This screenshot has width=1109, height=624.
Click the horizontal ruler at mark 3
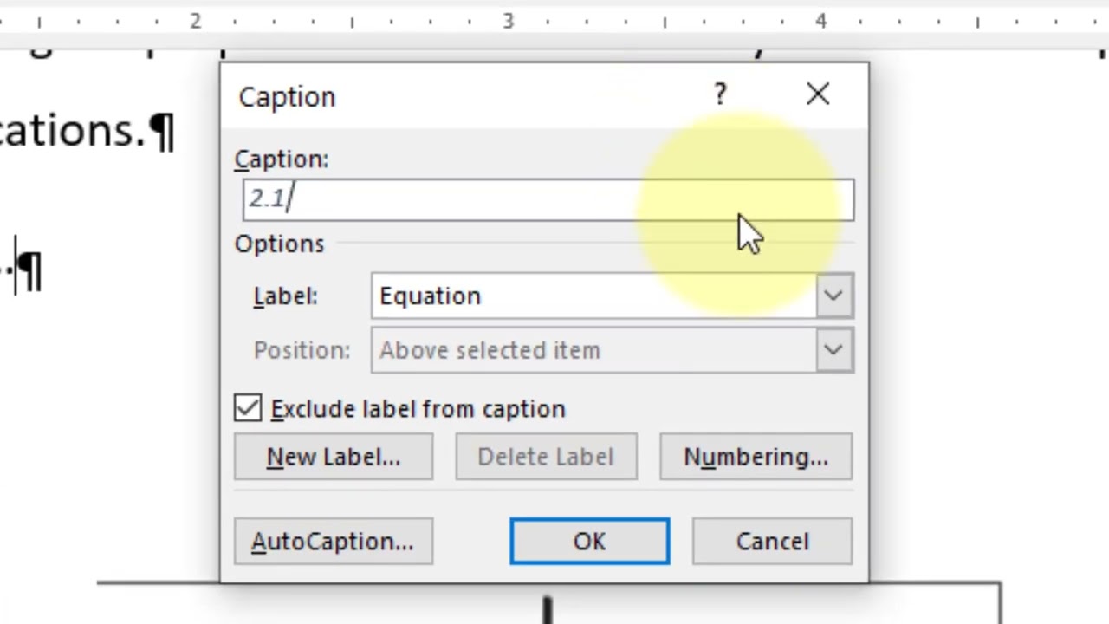[509, 20]
